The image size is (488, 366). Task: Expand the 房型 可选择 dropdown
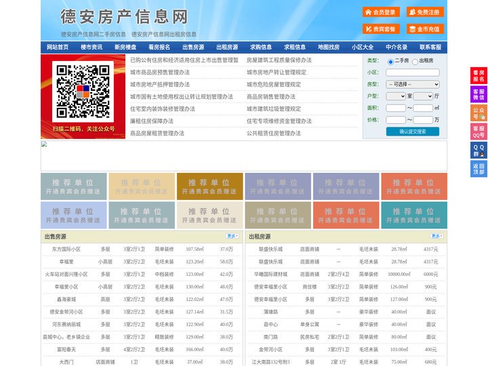pos(413,84)
